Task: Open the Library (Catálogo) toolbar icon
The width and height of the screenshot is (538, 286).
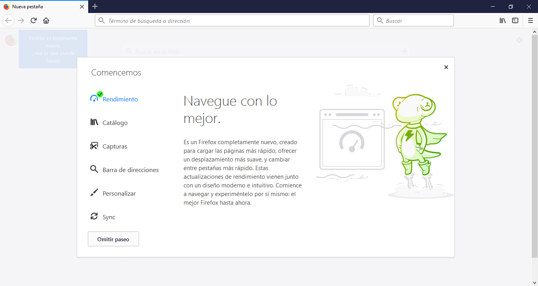Action: [x=503, y=20]
